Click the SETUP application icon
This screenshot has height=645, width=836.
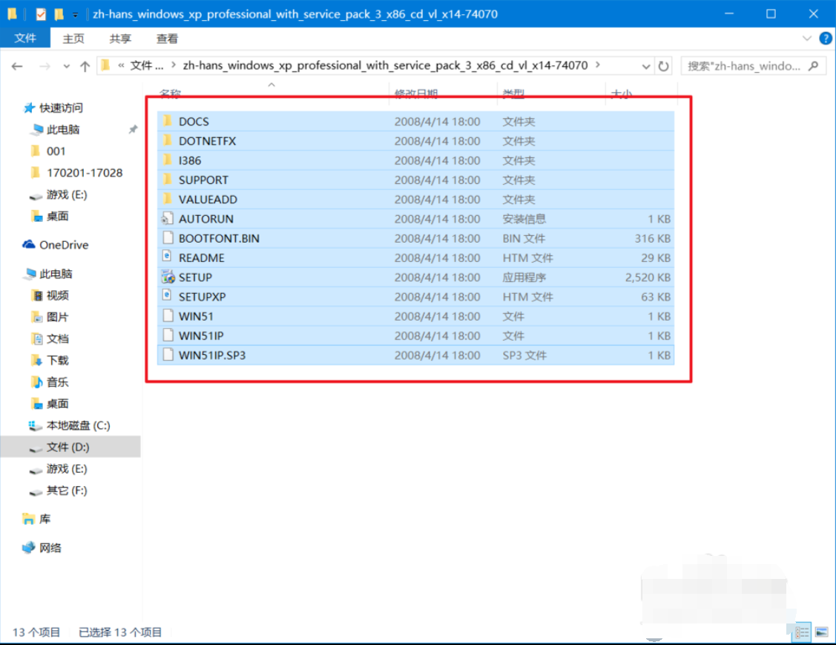pyautogui.click(x=167, y=278)
